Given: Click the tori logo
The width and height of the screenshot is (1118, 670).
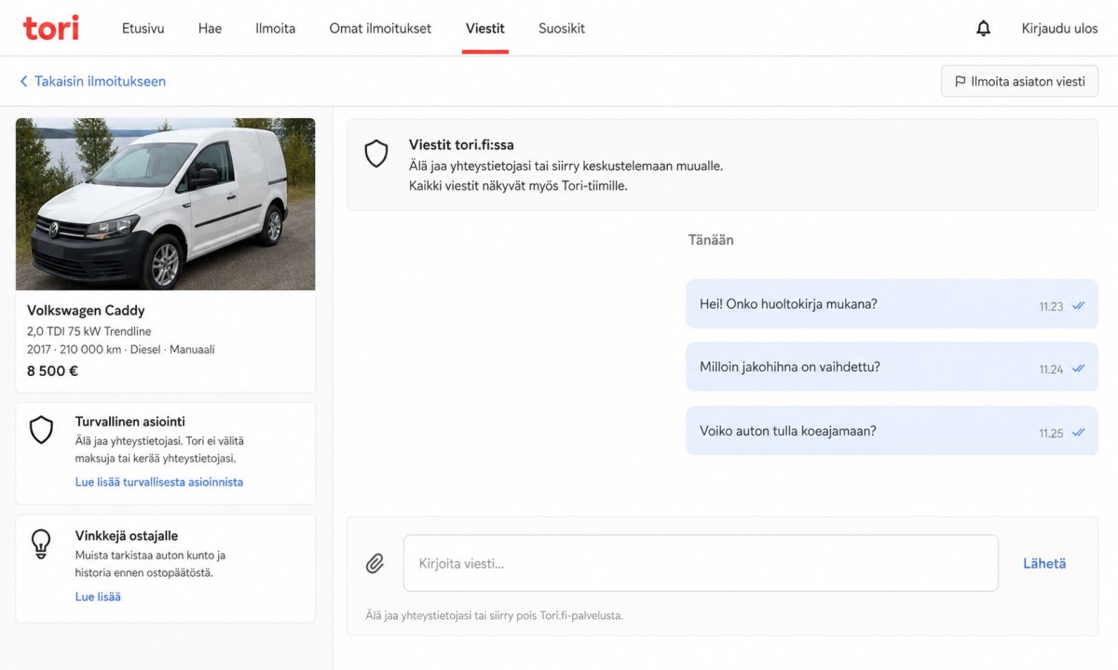Looking at the screenshot, I should 51,28.
